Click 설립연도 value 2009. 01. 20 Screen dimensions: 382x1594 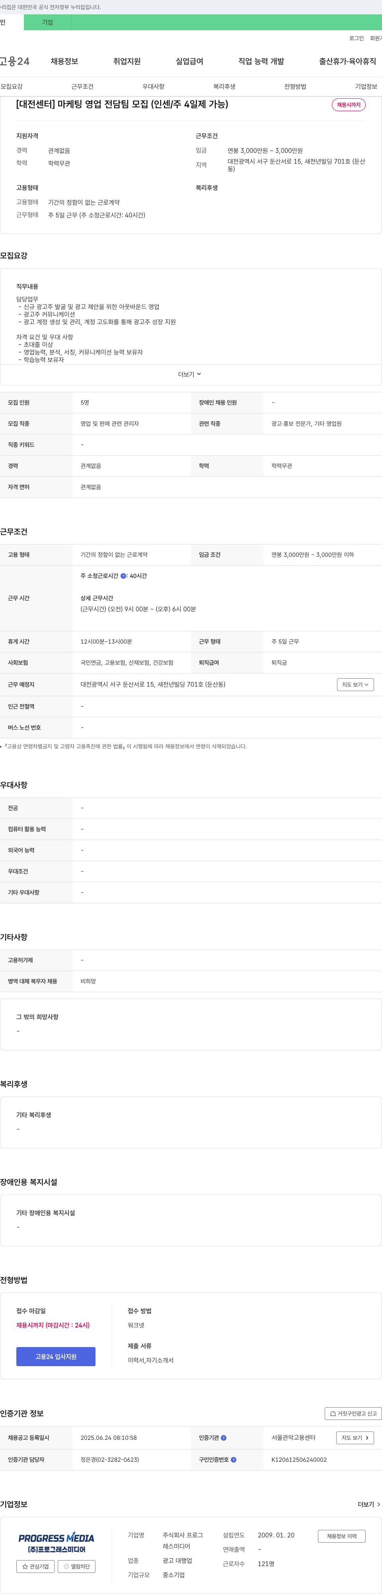[276, 1535]
